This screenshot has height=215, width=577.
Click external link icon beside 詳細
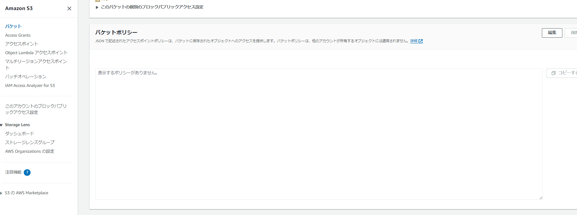pyautogui.click(x=421, y=41)
